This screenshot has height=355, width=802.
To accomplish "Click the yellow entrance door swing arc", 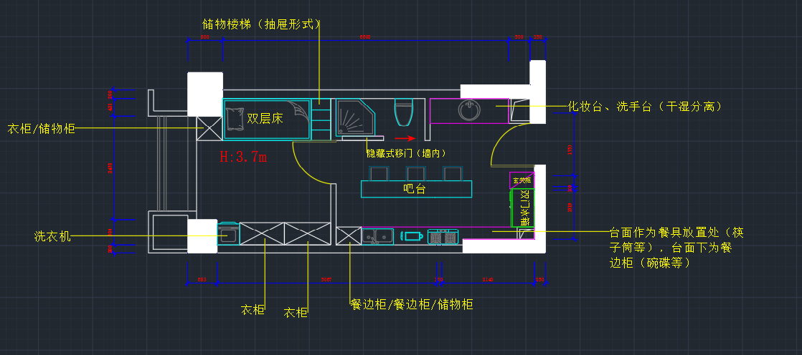I will (509, 143).
